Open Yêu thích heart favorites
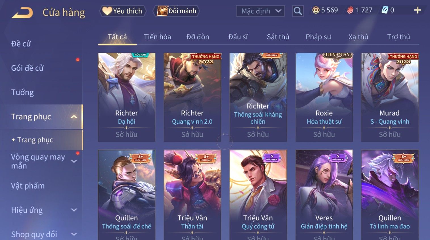 [123, 11]
